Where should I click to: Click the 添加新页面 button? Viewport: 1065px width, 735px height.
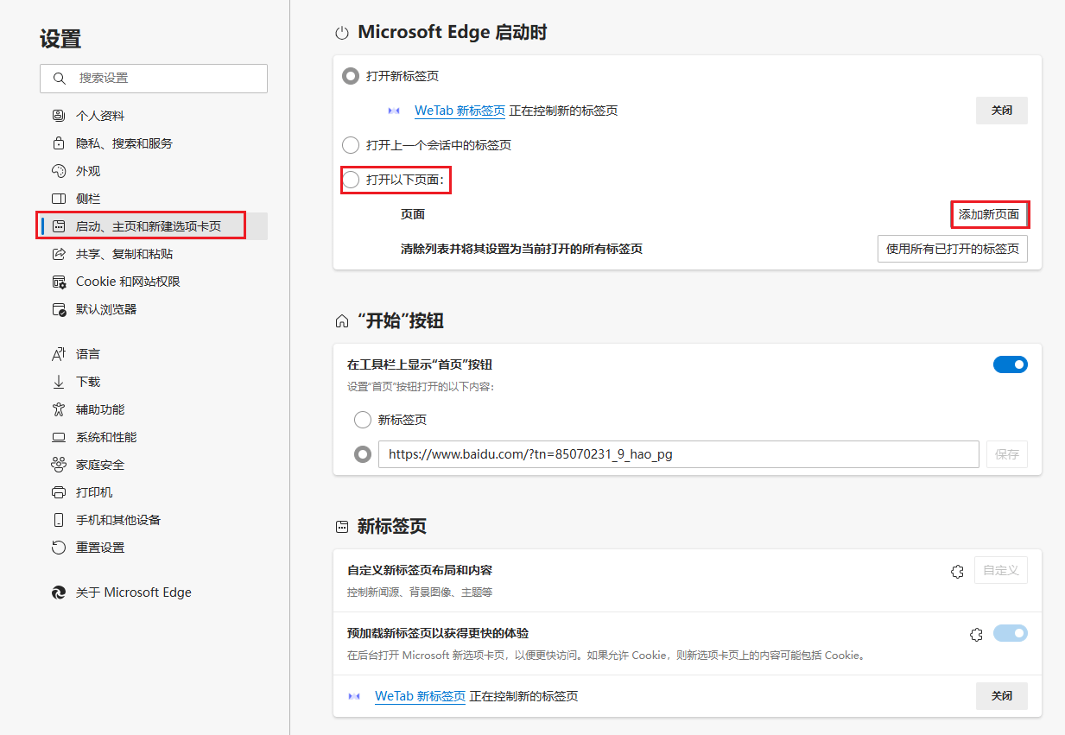(x=990, y=214)
